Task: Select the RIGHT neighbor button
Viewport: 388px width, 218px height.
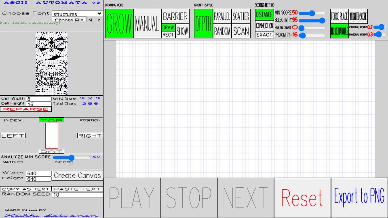Action: pyautogui.click(x=90, y=136)
